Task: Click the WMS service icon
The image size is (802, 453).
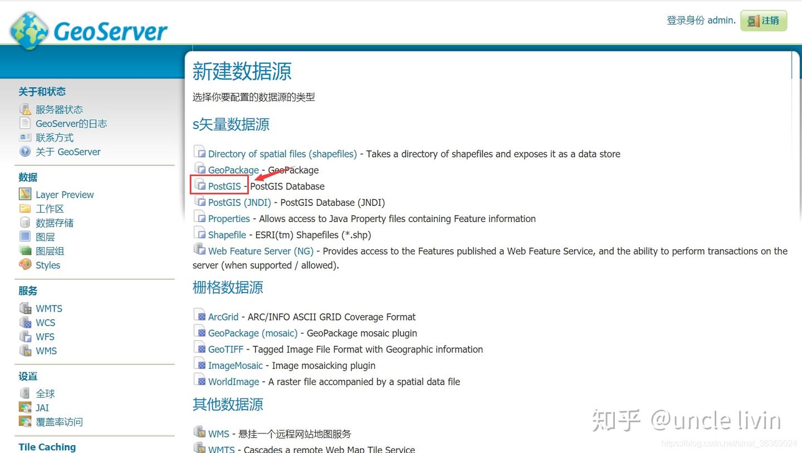Action: (x=26, y=351)
